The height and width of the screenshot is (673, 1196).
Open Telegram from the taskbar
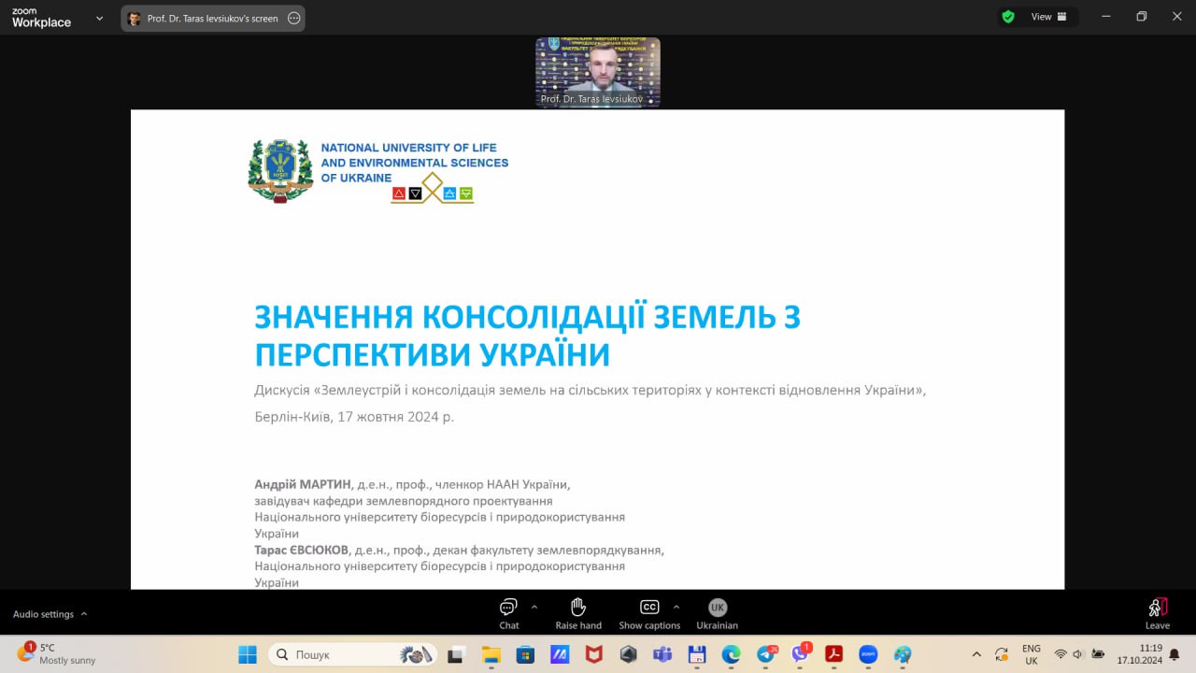(766, 654)
